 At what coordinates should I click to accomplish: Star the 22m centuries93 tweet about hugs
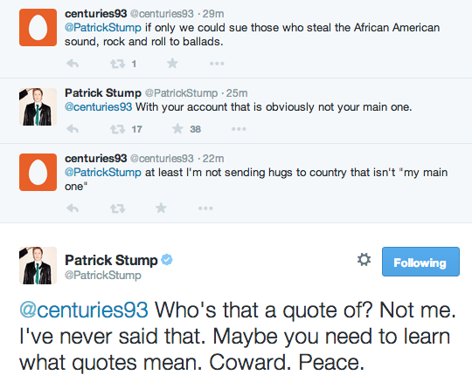pyautogui.click(x=161, y=208)
